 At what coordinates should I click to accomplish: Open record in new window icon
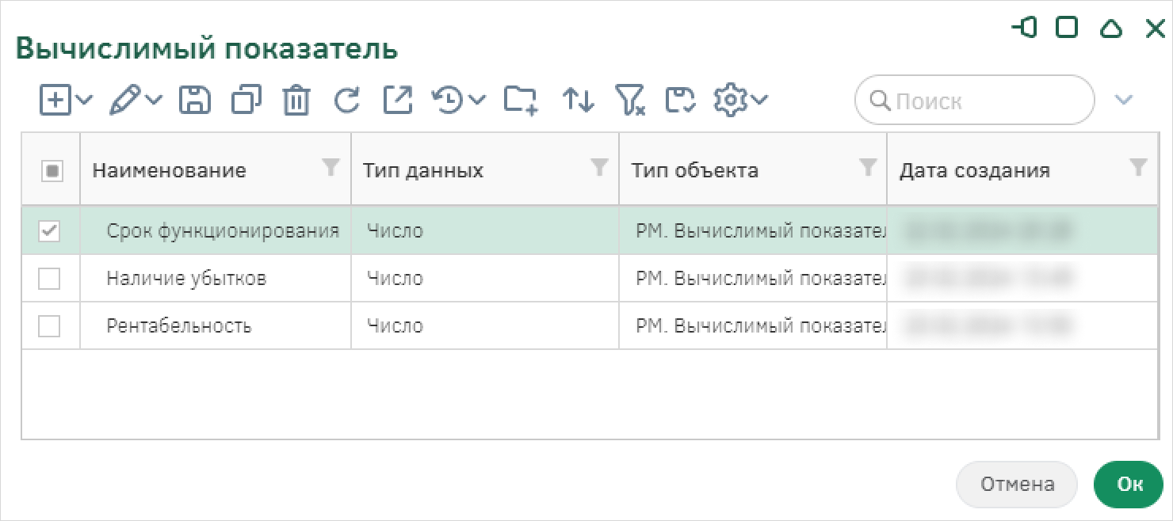tap(398, 101)
